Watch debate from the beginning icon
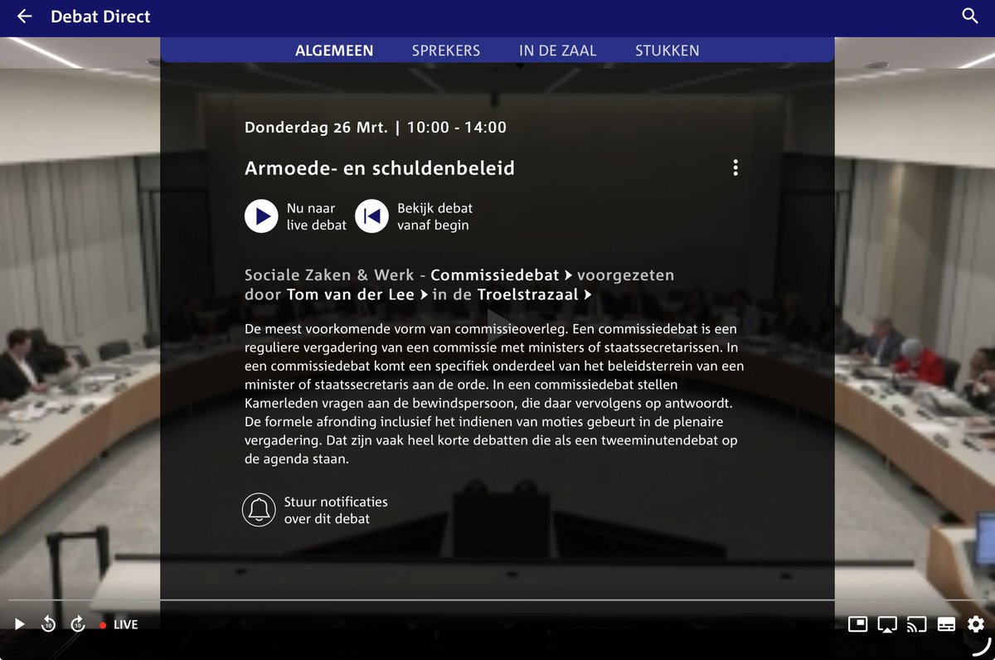The height and width of the screenshot is (660, 995). [371, 216]
